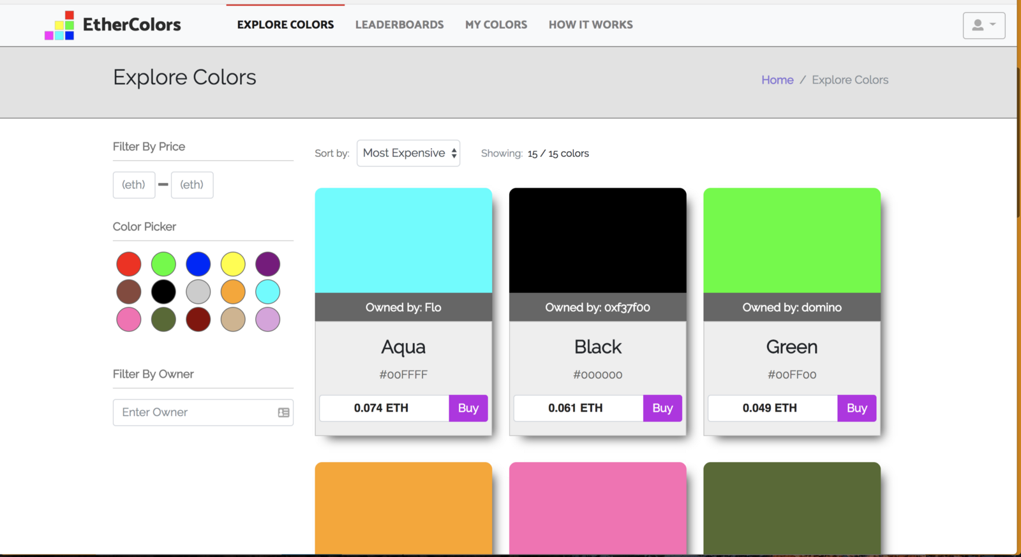Go to the Leaderboards tab

tap(399, 25)
